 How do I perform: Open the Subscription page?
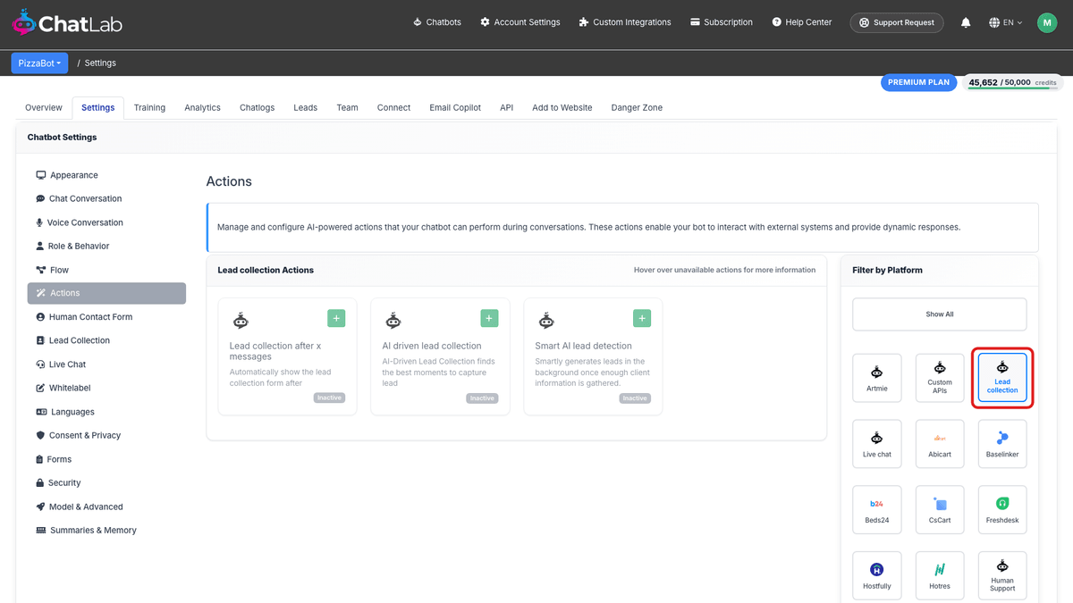(x=722, y=22)
